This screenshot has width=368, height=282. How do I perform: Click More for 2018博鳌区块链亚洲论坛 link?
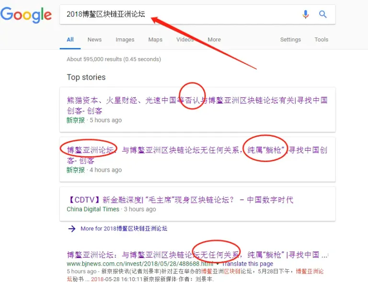click(124, 228)
